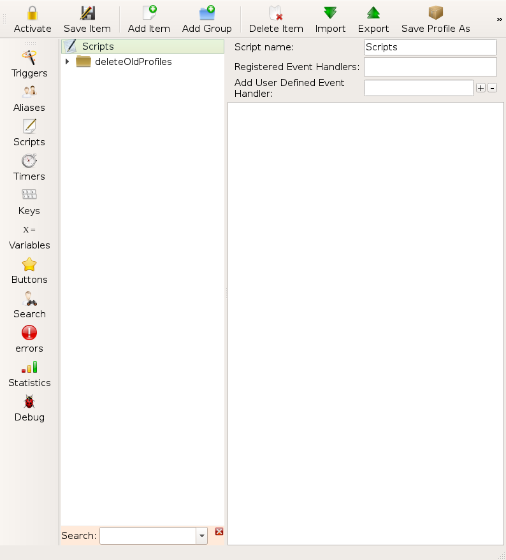Create a new group with Add Group
This screenshot has width=506, height=560.
point(207,19)
